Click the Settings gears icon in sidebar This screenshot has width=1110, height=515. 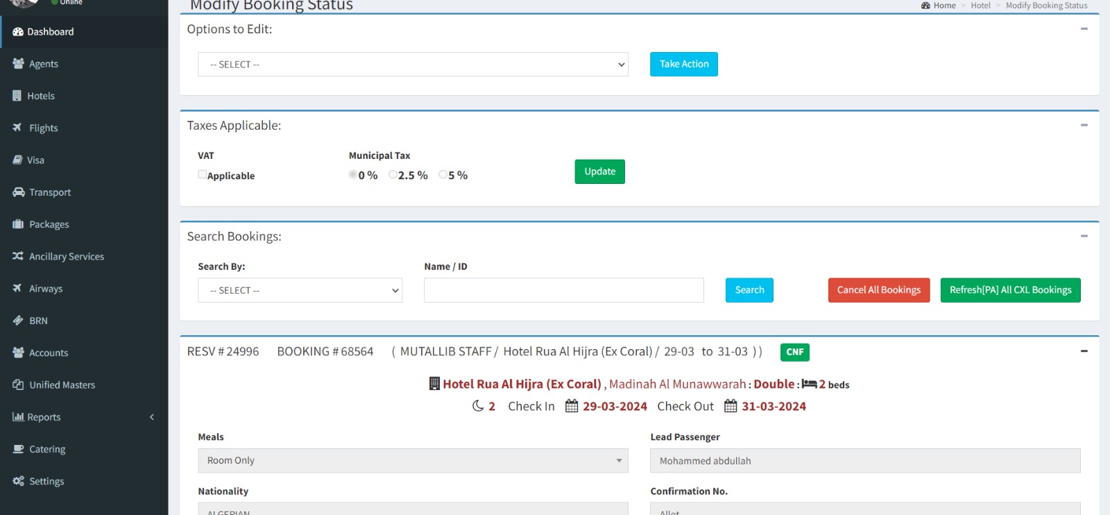[x=18, y=481]
